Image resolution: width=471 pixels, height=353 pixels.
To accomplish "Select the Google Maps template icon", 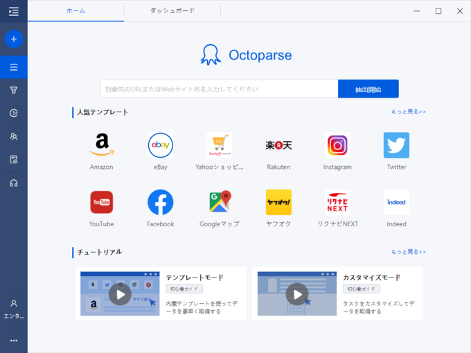I will coord(220,201).
